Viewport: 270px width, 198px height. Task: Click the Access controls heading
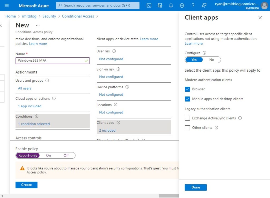pyautogui.click(x=28, y=138)
